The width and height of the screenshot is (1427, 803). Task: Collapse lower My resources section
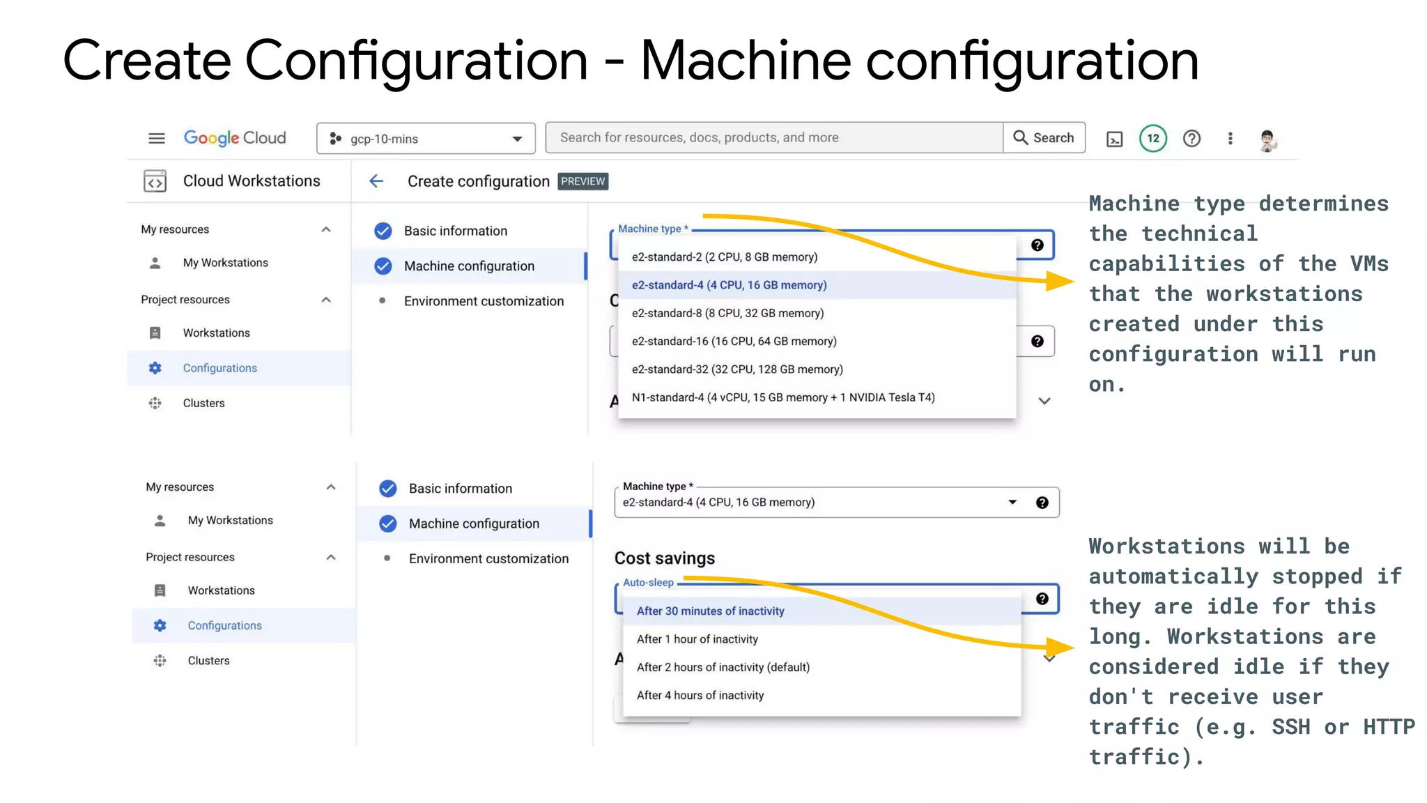tap(331, 487)
